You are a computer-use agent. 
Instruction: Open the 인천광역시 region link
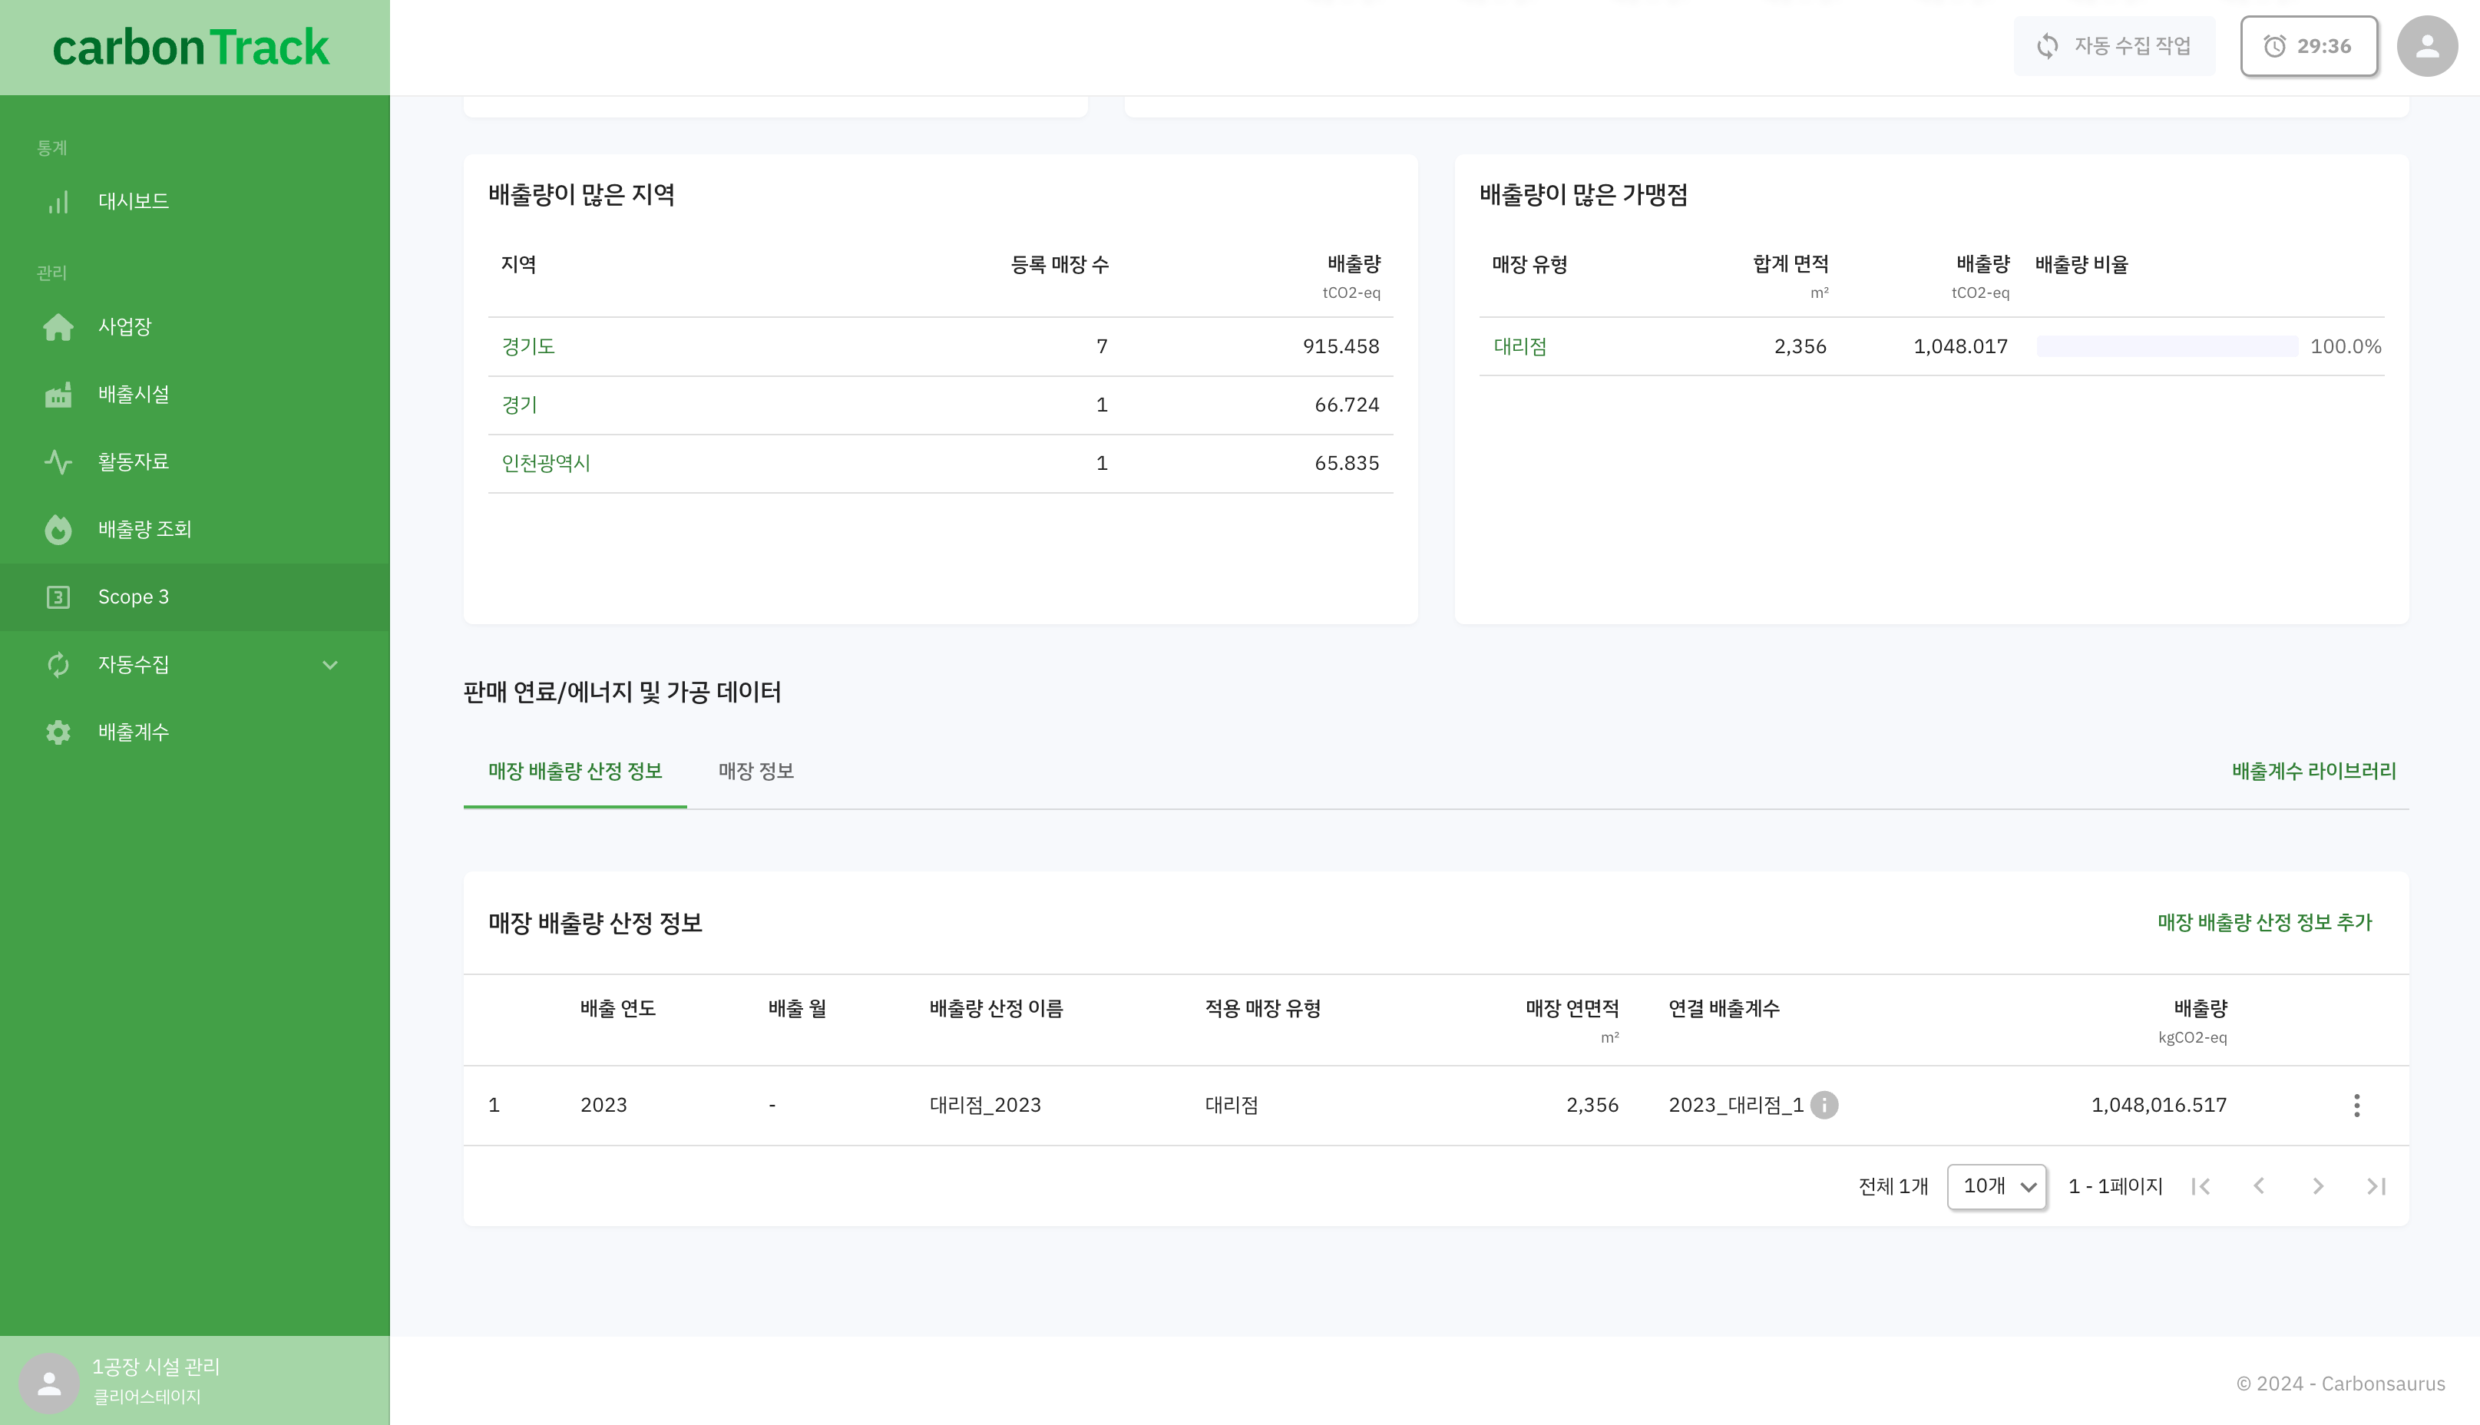point(546,464)
